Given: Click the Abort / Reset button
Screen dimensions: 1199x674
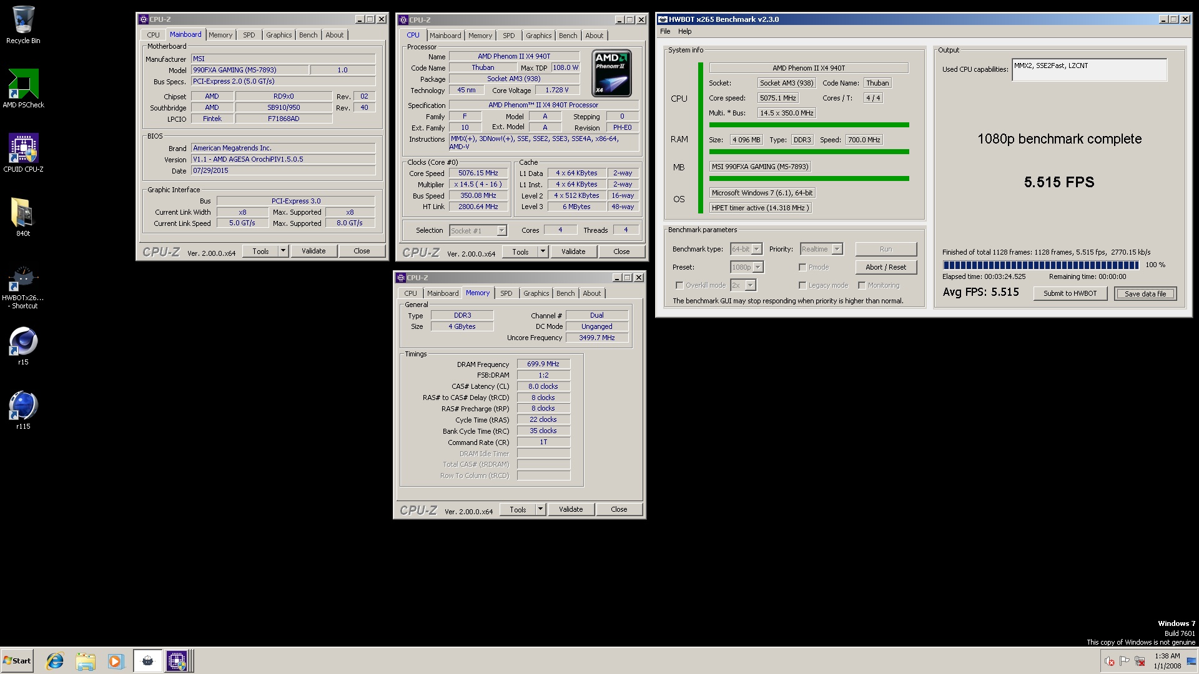Looking at the screenshot, I should coord(886,267).
